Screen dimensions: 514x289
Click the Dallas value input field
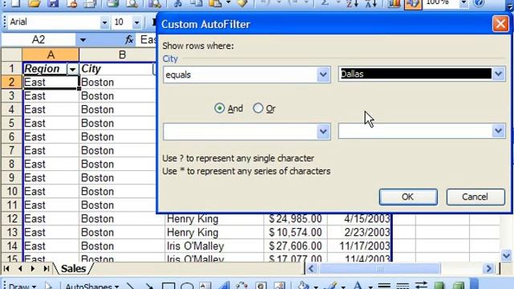416,74
